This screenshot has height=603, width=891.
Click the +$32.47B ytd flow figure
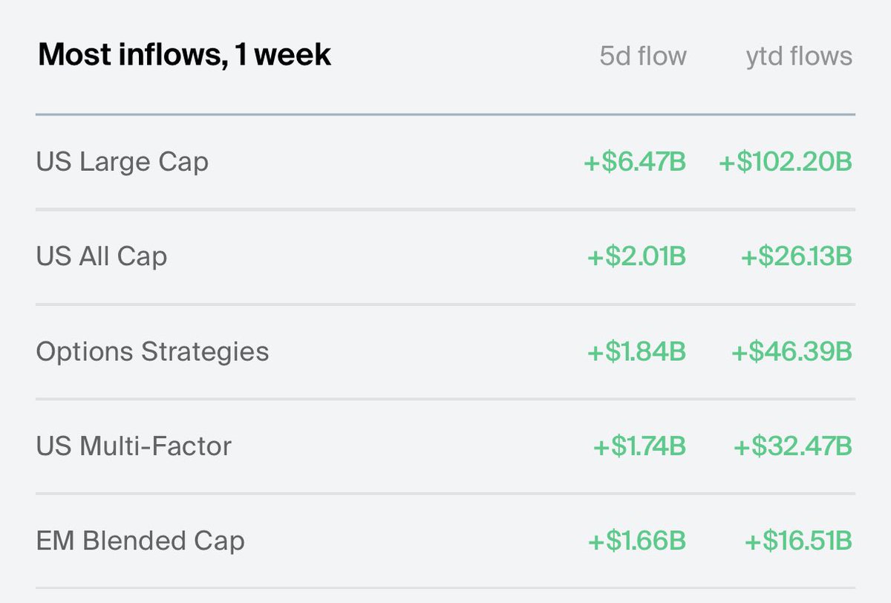click(x=793, y=446)
